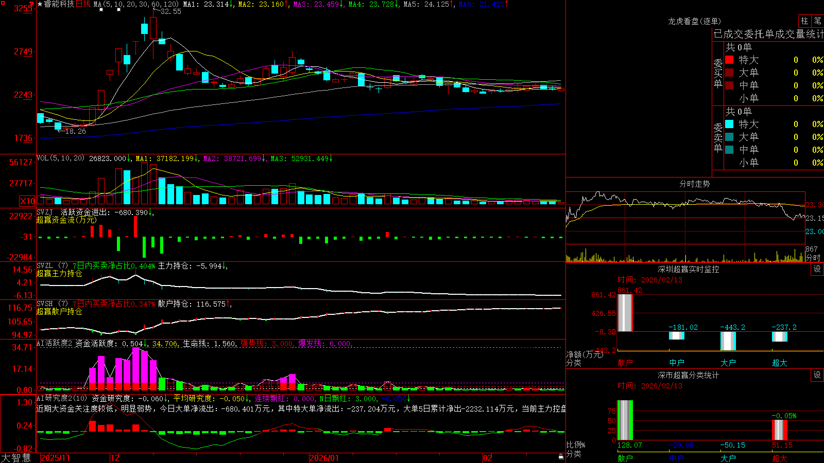The width and height of the screenshot is (824, 463).
Task: Click the 龙虎看盘(逐单) panel title
Action: [x=694, y=21]
